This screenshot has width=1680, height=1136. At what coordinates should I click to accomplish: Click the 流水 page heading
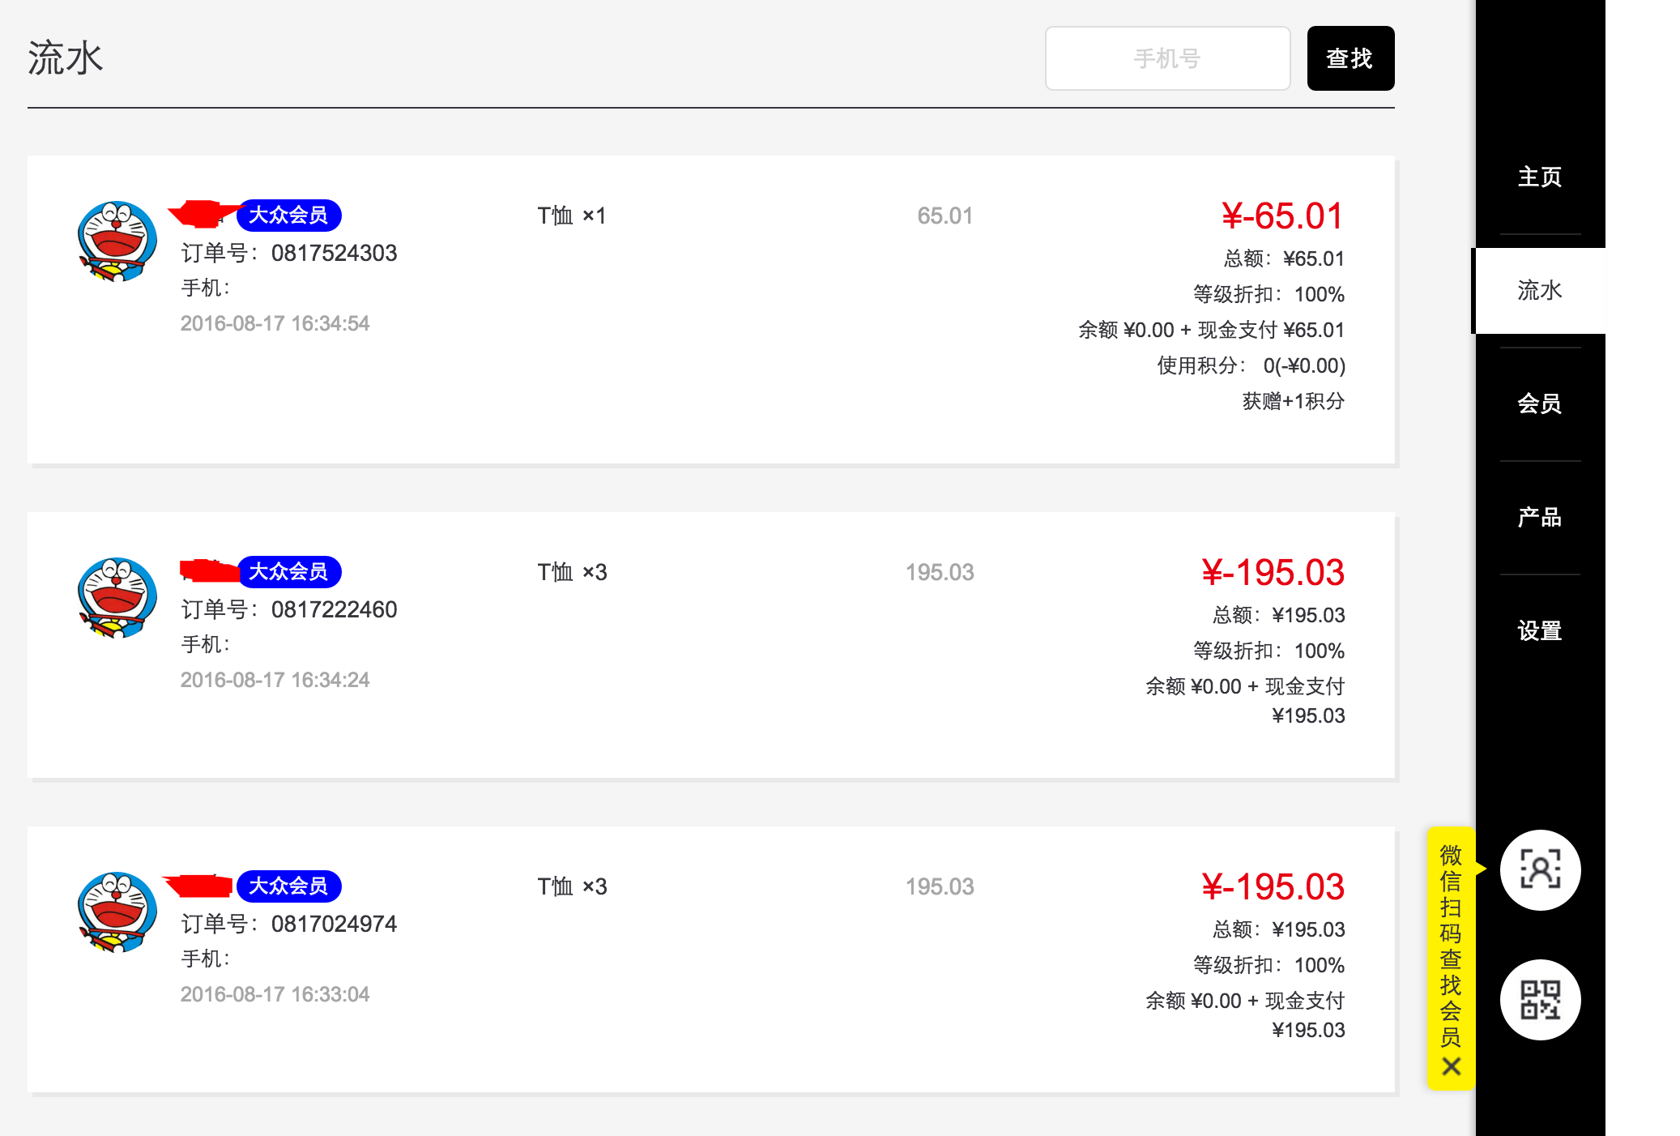point(66,58)
